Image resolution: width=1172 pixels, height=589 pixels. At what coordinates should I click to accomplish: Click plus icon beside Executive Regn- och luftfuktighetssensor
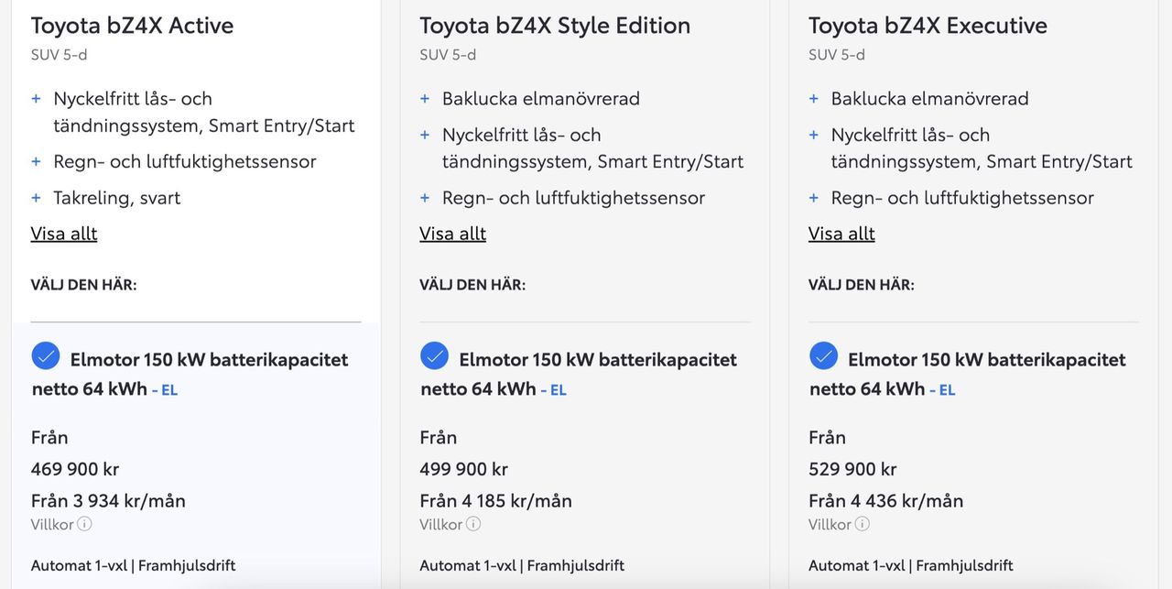pos(814,198)
